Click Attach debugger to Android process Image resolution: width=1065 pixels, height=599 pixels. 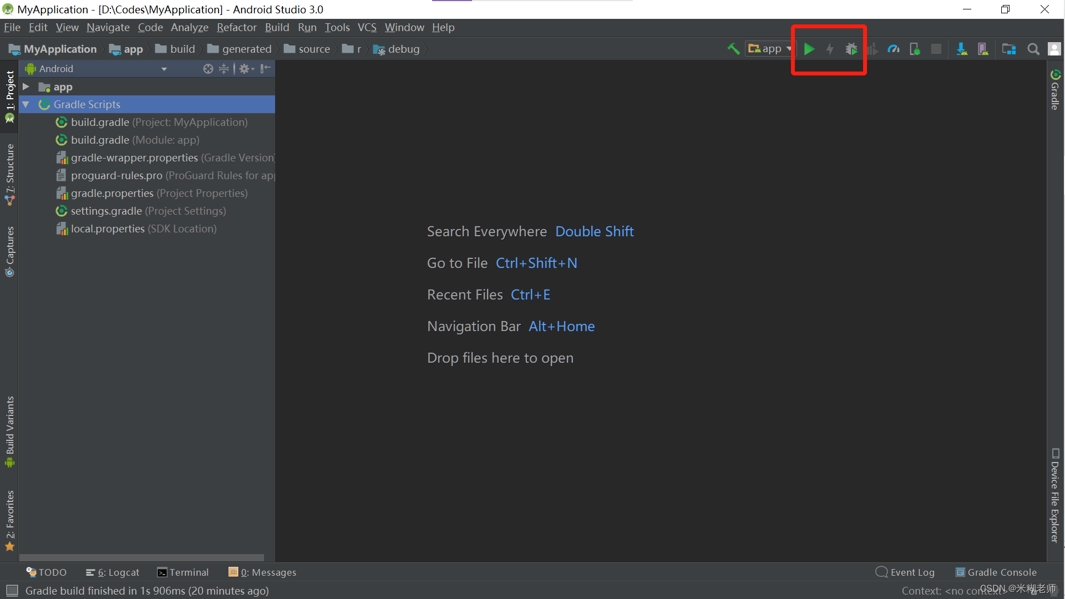click(915, 49)
